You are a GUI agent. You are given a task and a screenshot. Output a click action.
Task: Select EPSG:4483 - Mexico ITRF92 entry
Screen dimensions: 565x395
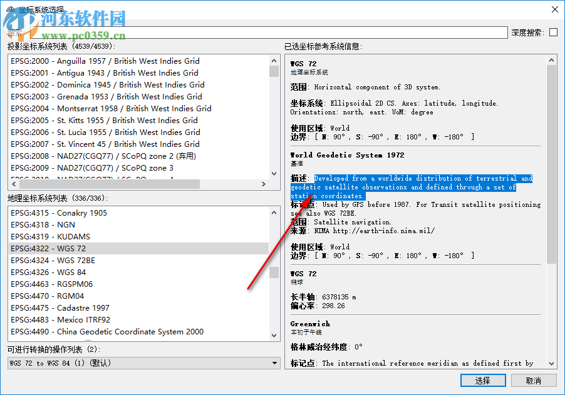[138, 319]
